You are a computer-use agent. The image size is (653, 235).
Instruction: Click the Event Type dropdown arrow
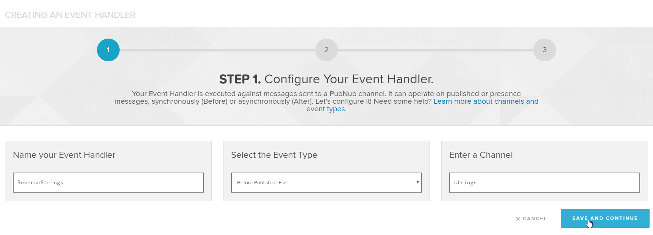(417, 182)
